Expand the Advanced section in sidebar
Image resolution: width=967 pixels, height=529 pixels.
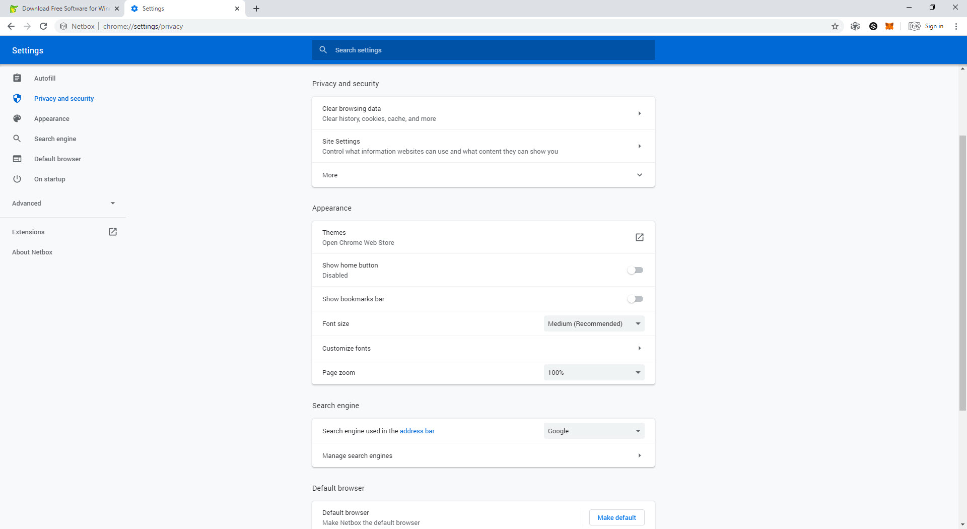point(63,203)
